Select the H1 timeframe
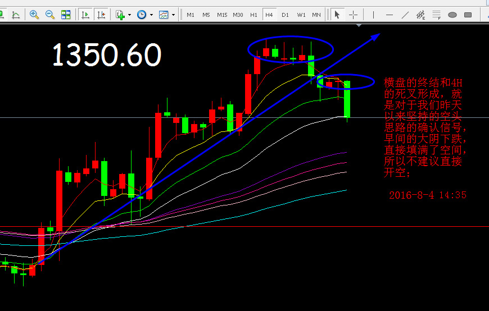Screen dimensions: 489x311 (253, 15)
